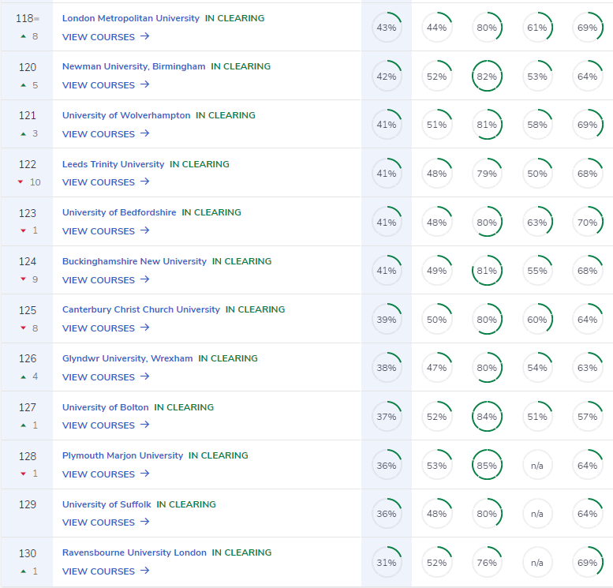View courses for Canterbury Christ Church
The image size is (613, 588).
point(106,328)
